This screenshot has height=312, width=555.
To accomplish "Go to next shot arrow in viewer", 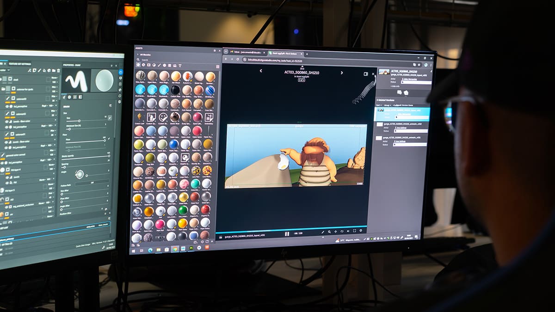I will pos(342,73).
